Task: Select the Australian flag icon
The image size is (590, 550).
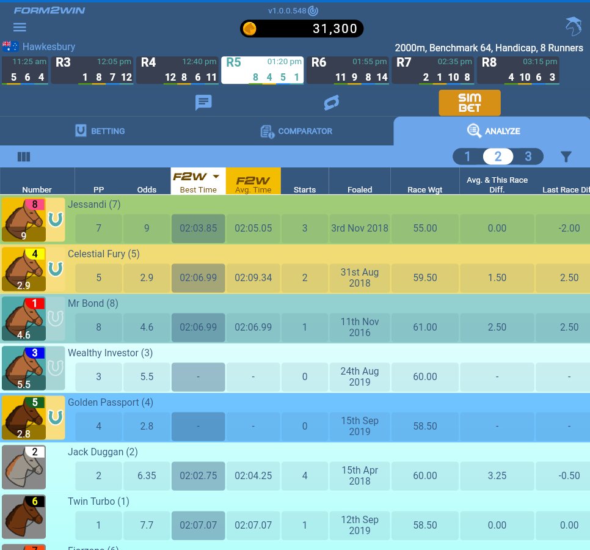Action: [x=10, y=46]
